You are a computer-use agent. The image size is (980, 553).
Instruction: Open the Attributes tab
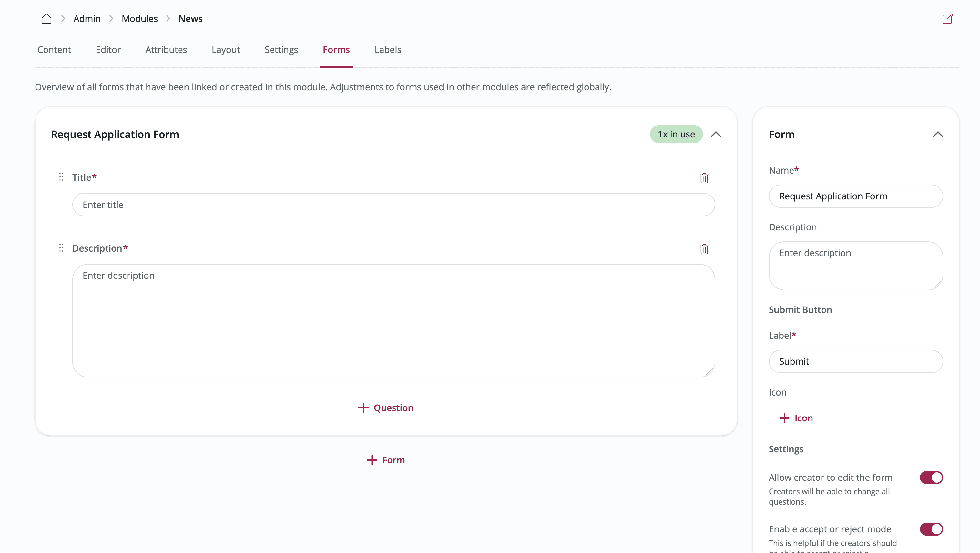pyautogui.click(x=166, y=50)
